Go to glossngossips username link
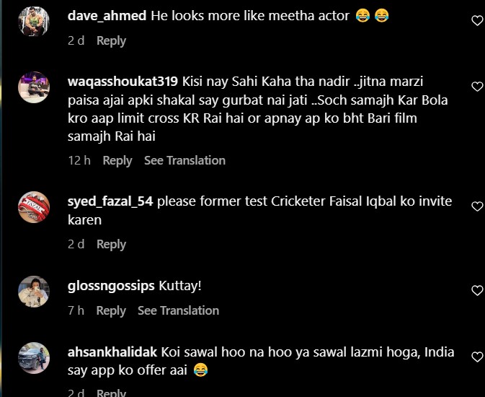The height and width of the screenshot is (397, 485). click(110, 286)
